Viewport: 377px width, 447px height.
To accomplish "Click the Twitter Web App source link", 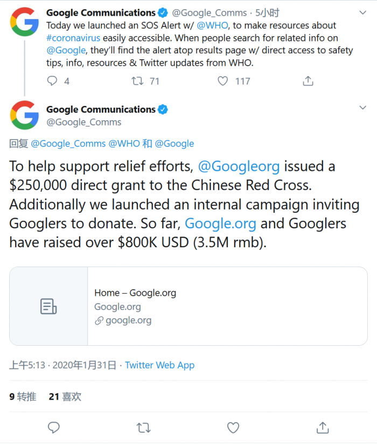I will [x=159, y=365].
